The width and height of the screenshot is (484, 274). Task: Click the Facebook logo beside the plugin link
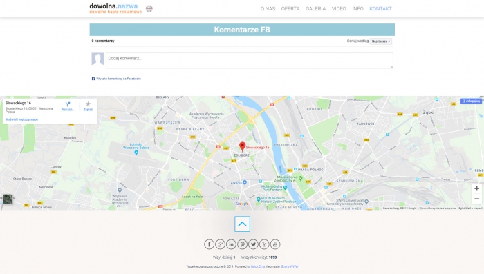click(x=93, y=79)
